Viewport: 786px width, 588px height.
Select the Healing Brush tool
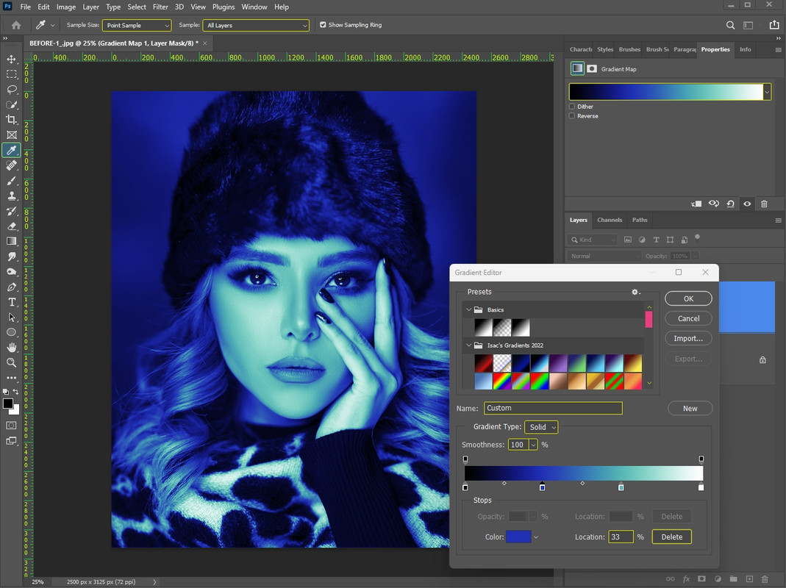11,165
